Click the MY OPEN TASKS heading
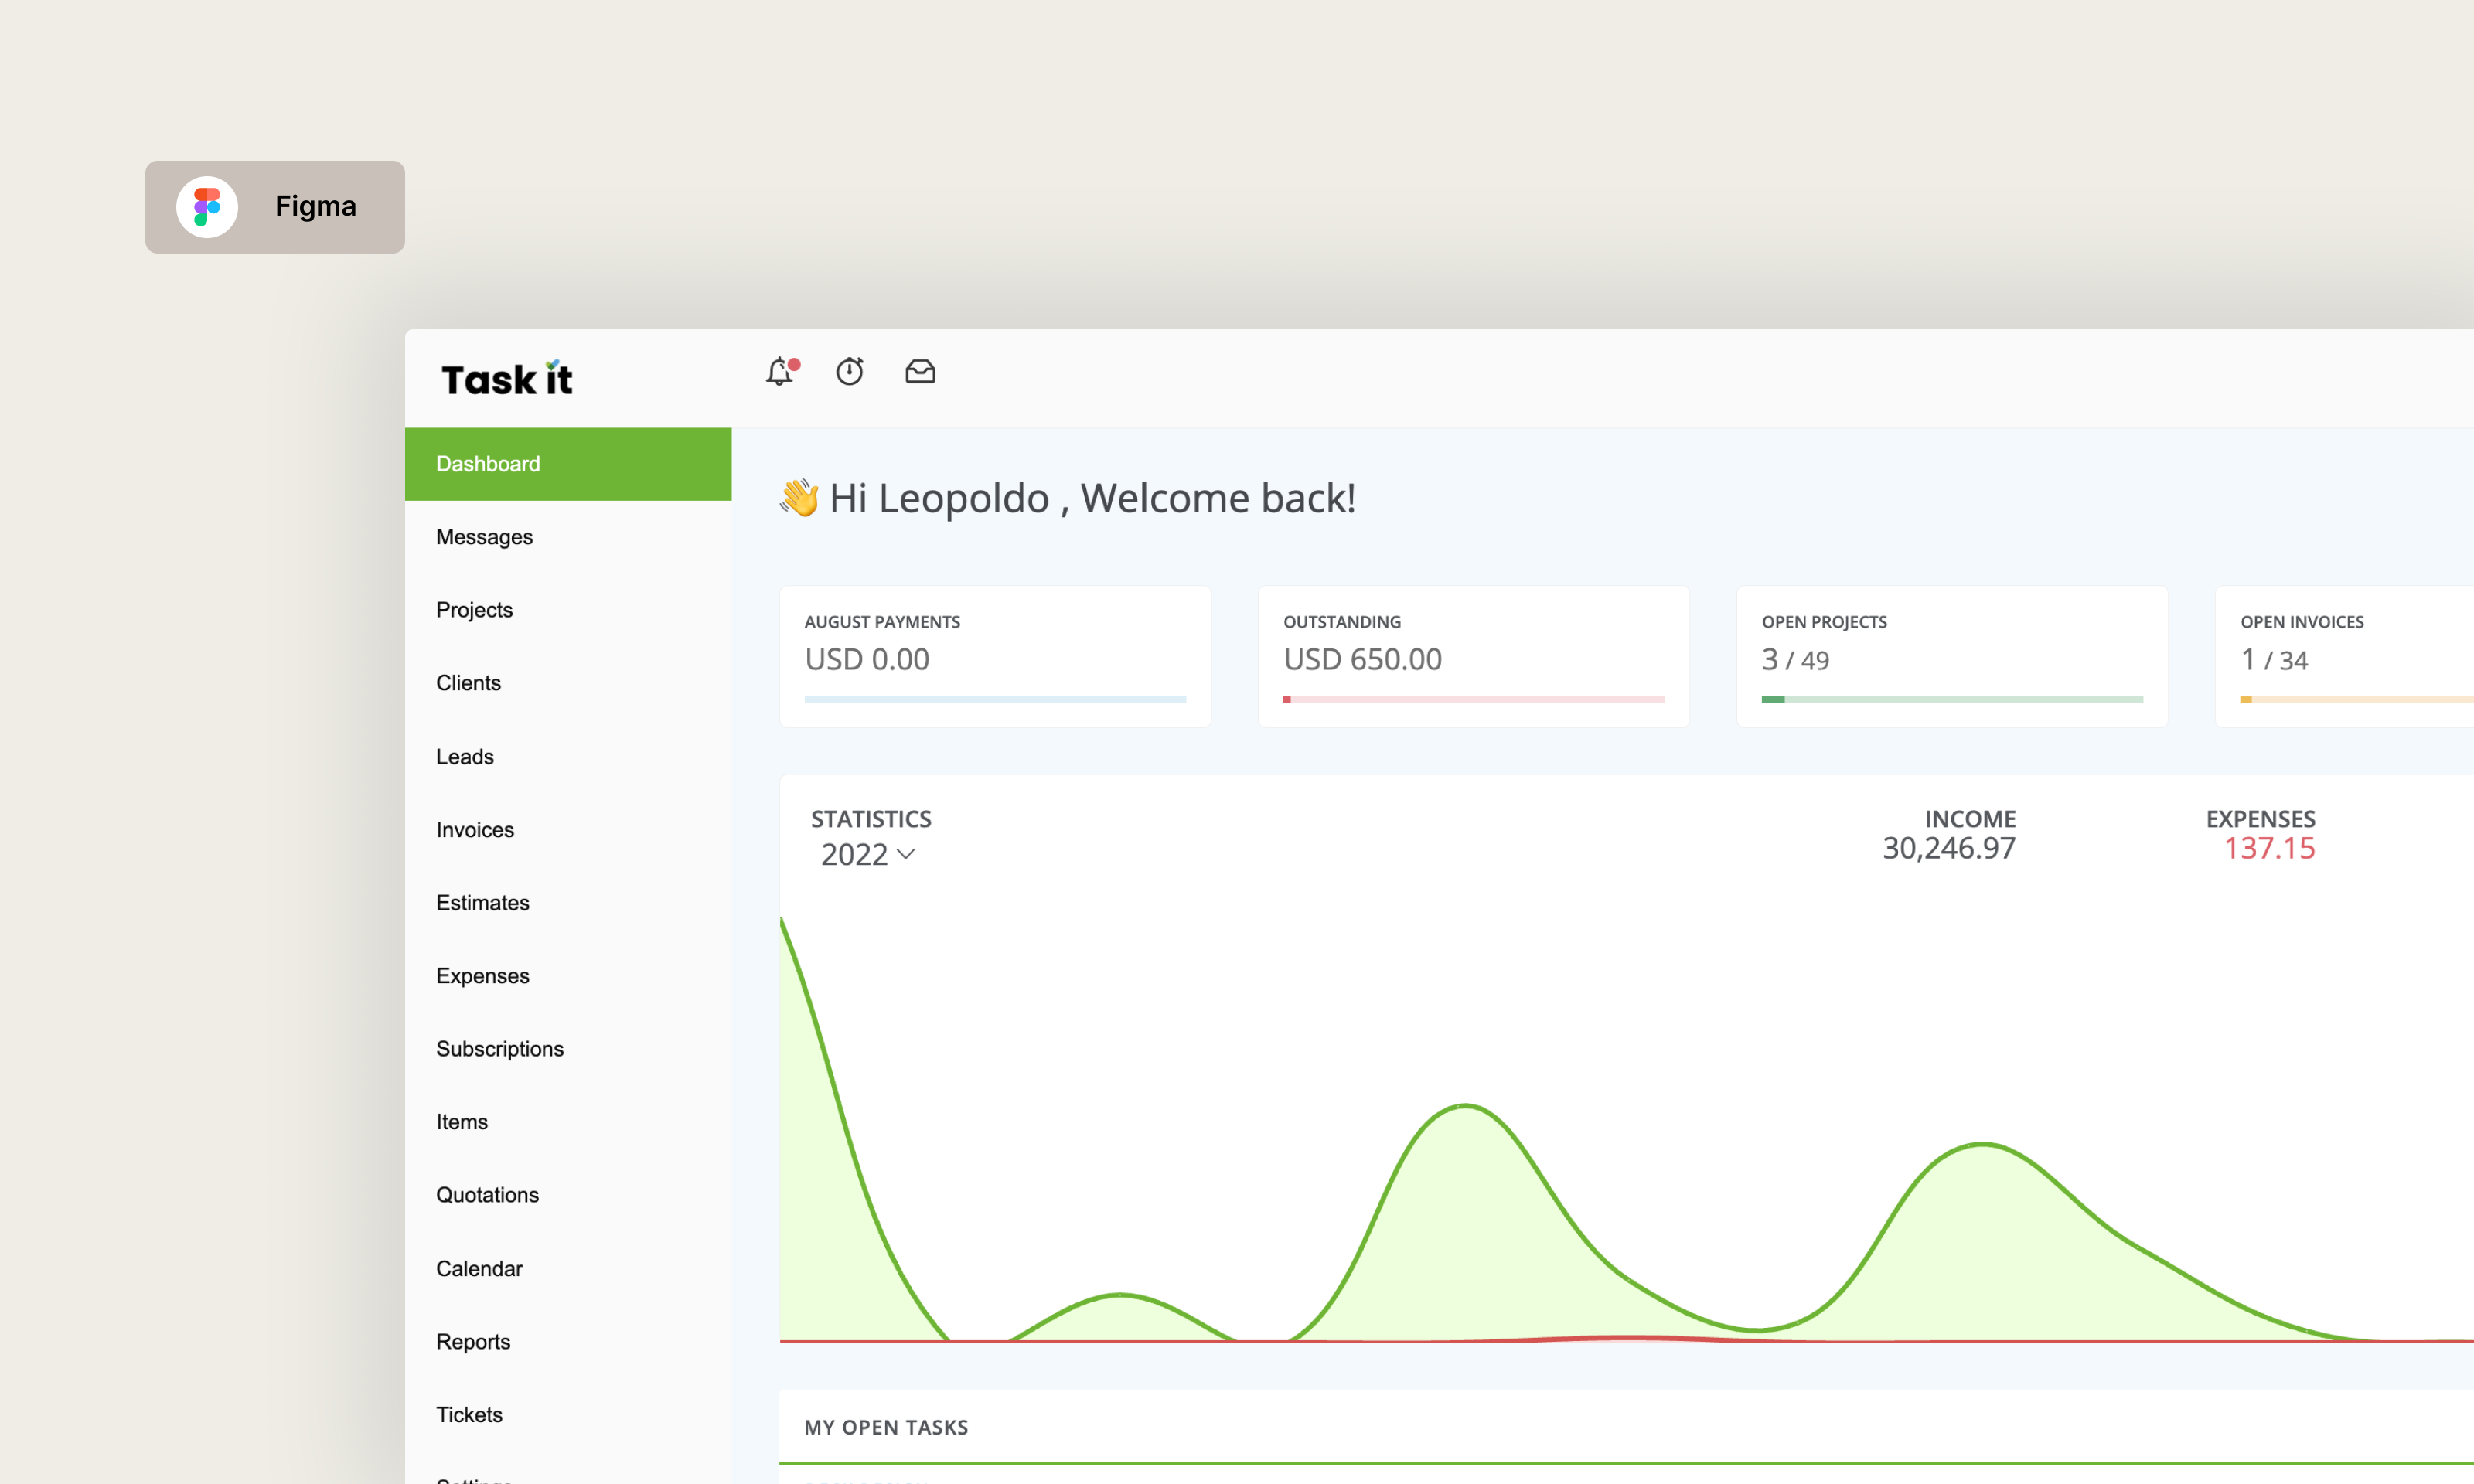Screen dimensions: 2474x1484 click(886, 1427)
